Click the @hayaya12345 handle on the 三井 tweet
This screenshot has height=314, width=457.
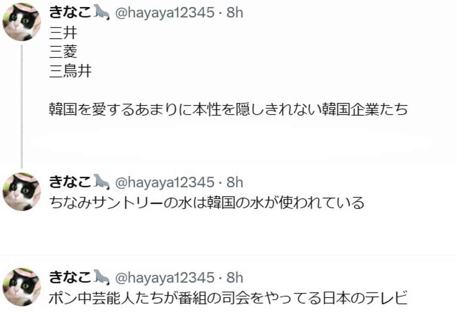[x=165, y=13]
